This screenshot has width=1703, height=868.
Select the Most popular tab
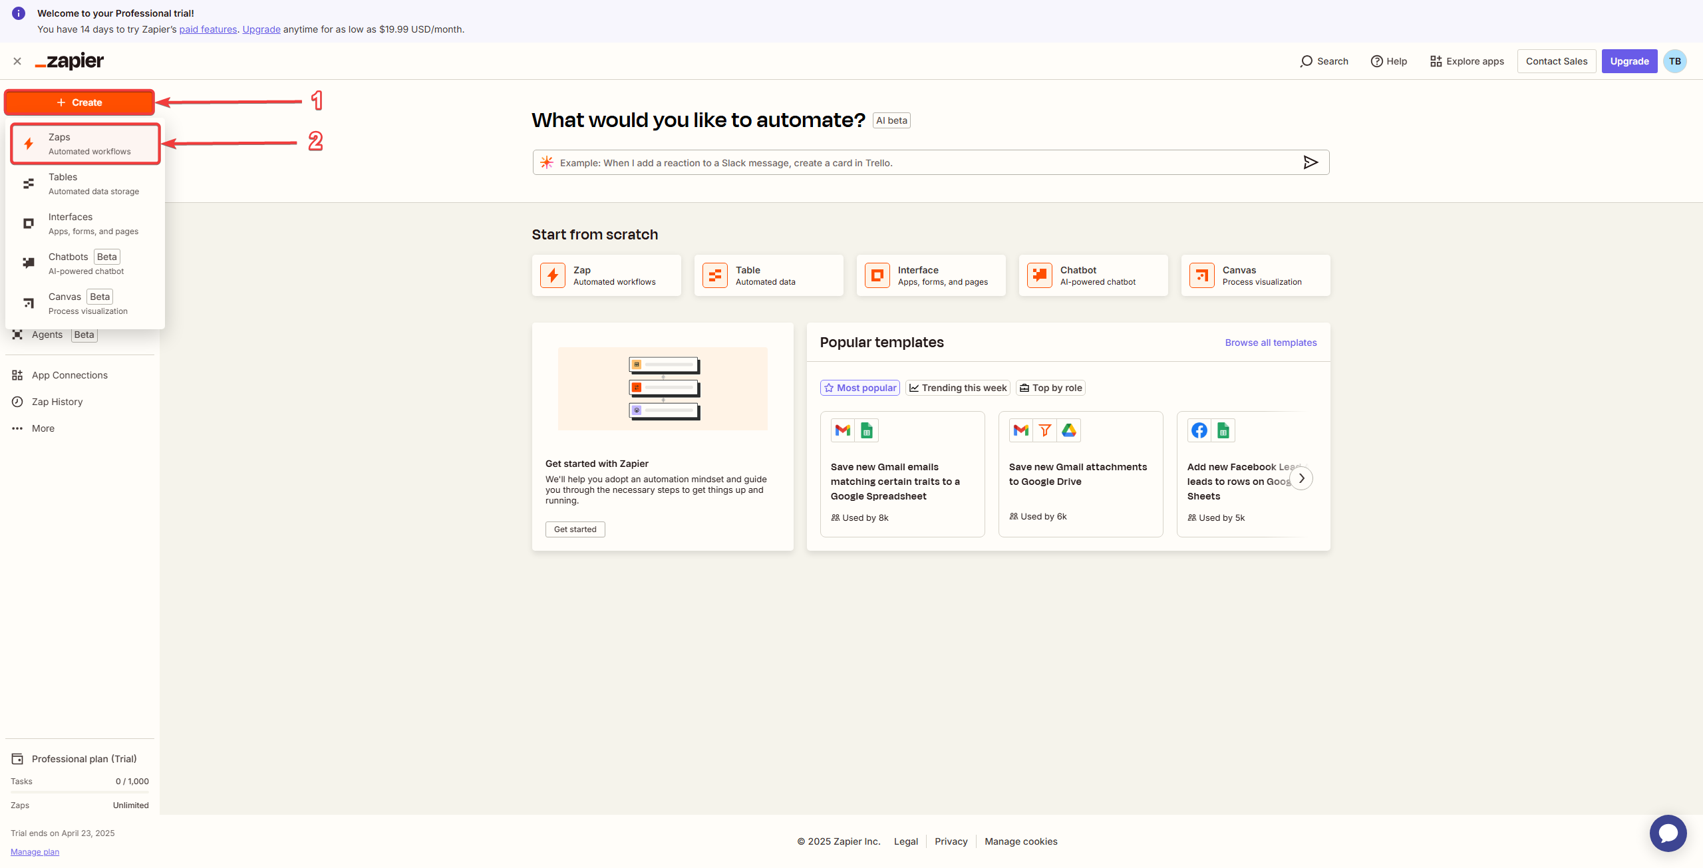pyautogui.click(x=860, y=388)
